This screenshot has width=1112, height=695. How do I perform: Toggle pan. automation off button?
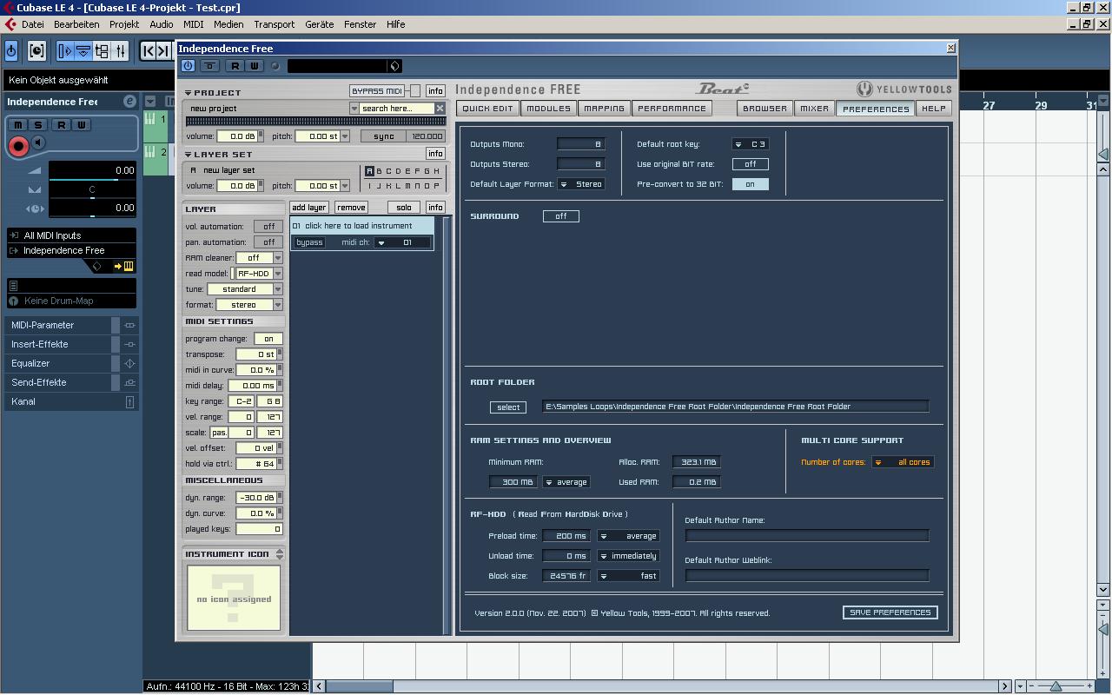269,242
